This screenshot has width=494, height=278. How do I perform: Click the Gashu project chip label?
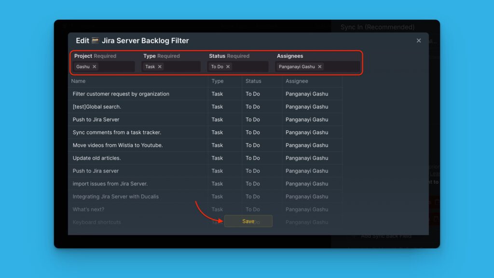point(83,67)
